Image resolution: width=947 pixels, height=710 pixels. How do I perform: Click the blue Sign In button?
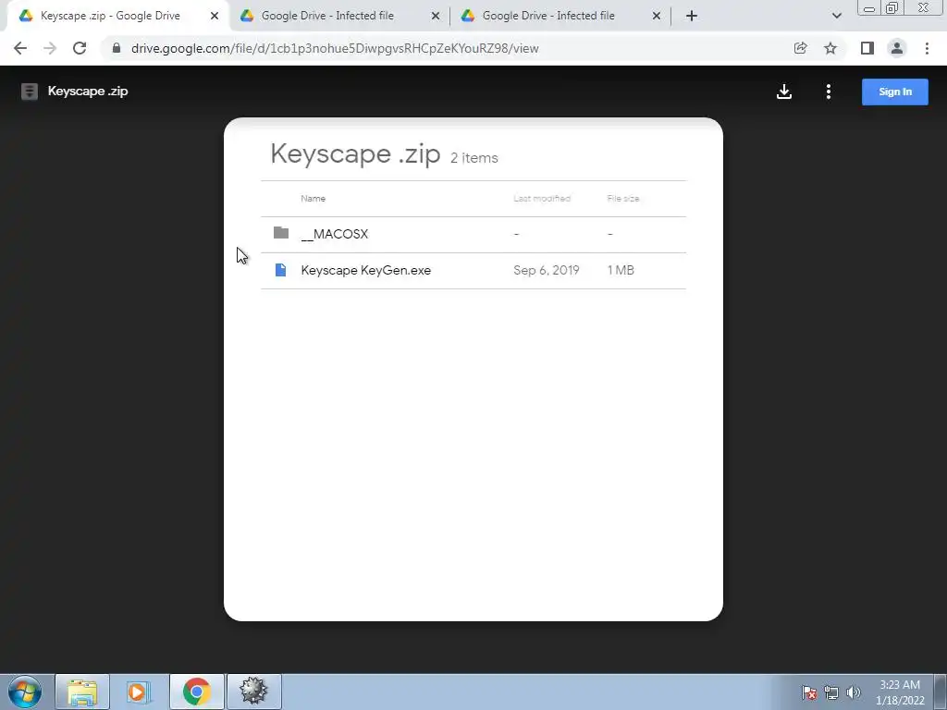point(894,92)
